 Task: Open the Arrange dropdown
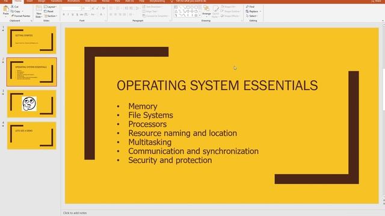pyautogui.click(x=206, y=12)
